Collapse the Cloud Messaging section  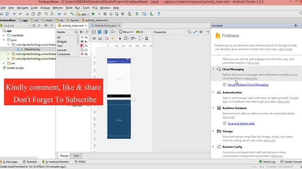coord(213,69)
